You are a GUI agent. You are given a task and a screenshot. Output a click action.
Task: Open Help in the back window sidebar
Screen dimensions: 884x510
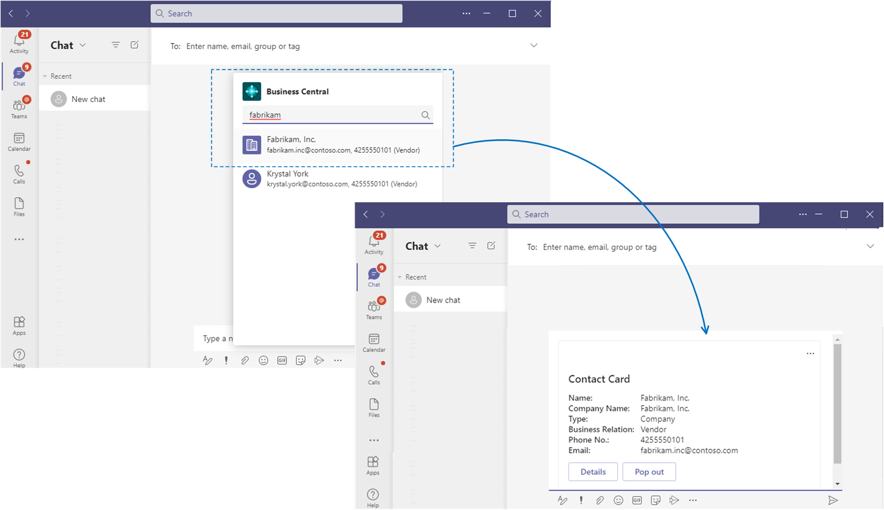click(x=19, y=358)
